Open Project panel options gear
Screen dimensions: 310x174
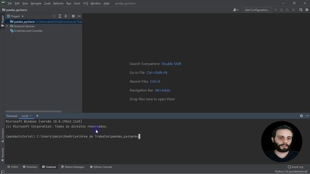(x=73, y=16)
